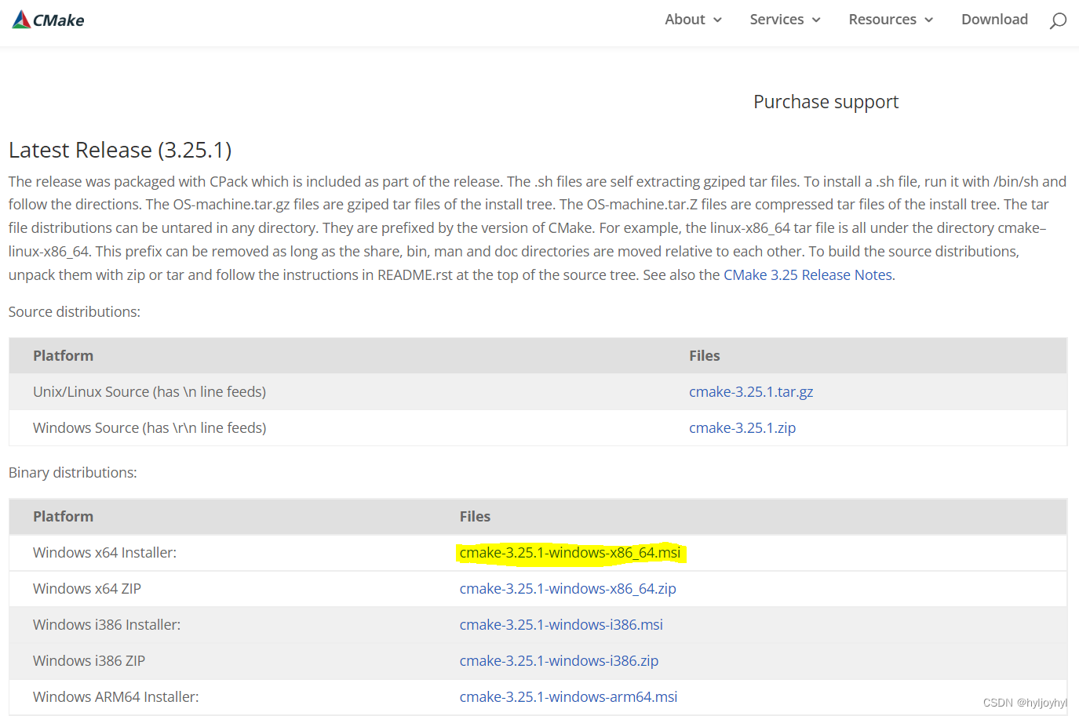Download cmake-3.25.1-windows-x86_64.msi installer
Screen dimensions: 1079x716
click(570, 553)
